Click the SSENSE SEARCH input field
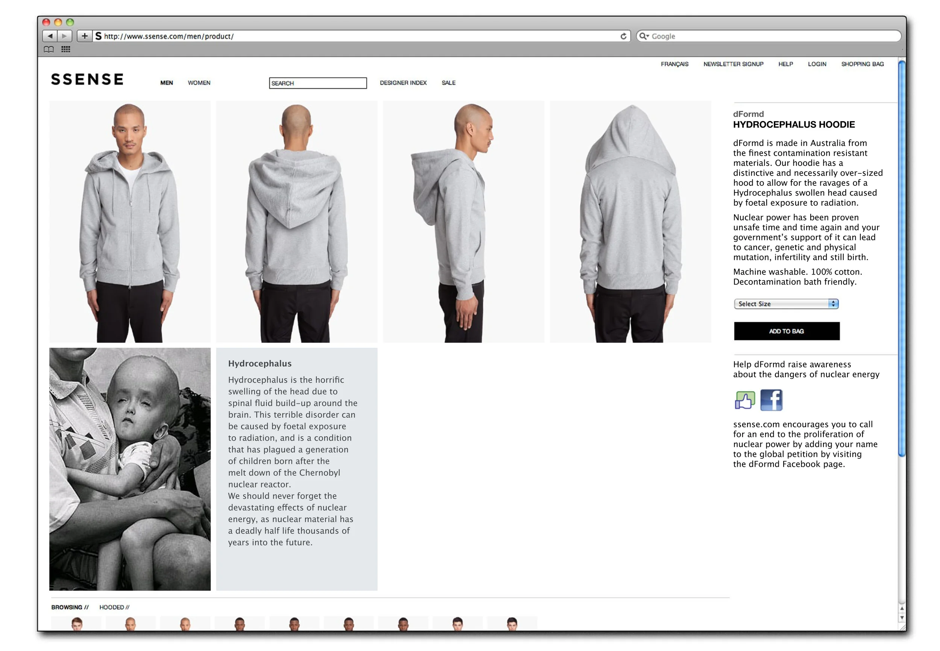Screen dimensions: 940x651 point(318,83)
